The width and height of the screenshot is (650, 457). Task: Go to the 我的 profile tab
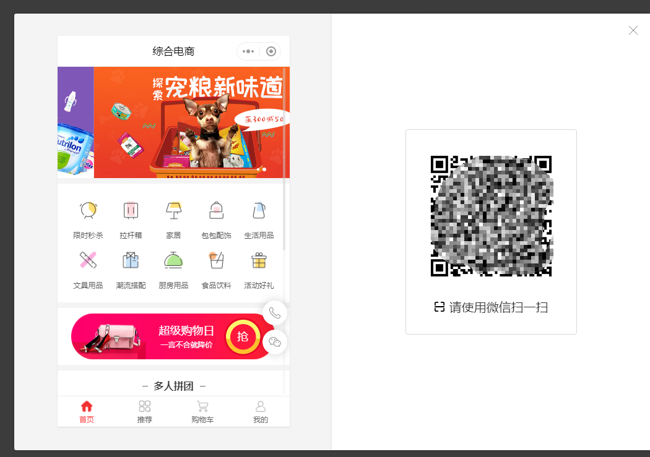coord(261,412)
